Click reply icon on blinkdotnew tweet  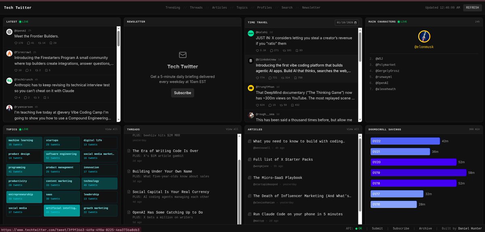(x=270, y=78)
